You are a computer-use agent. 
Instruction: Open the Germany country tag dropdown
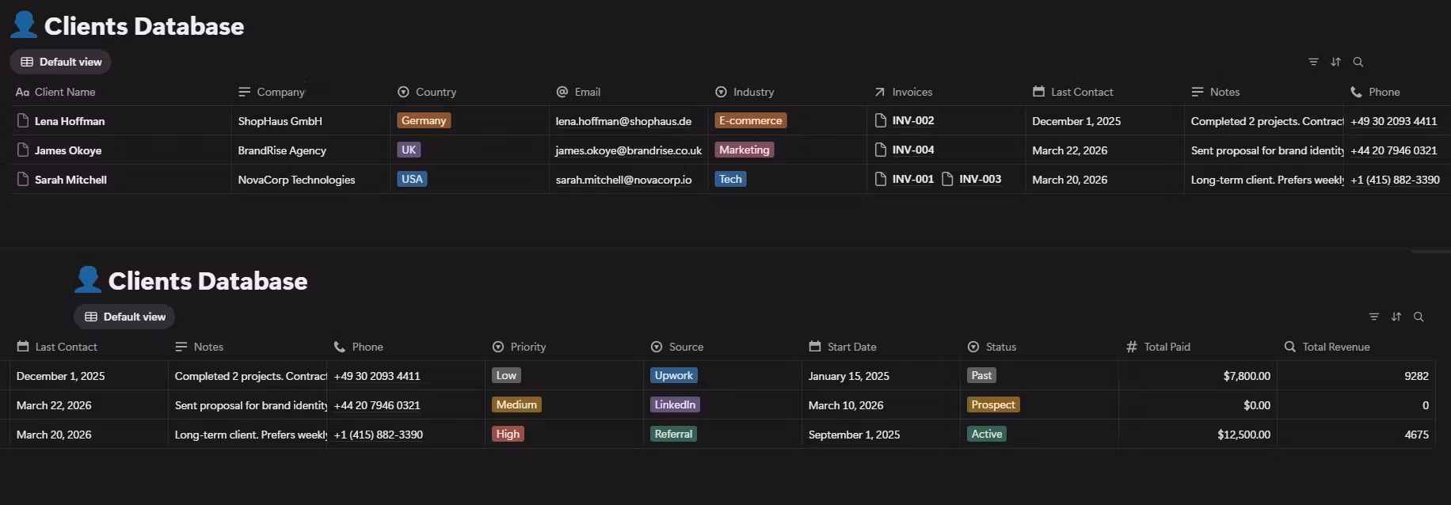(424, 121)
